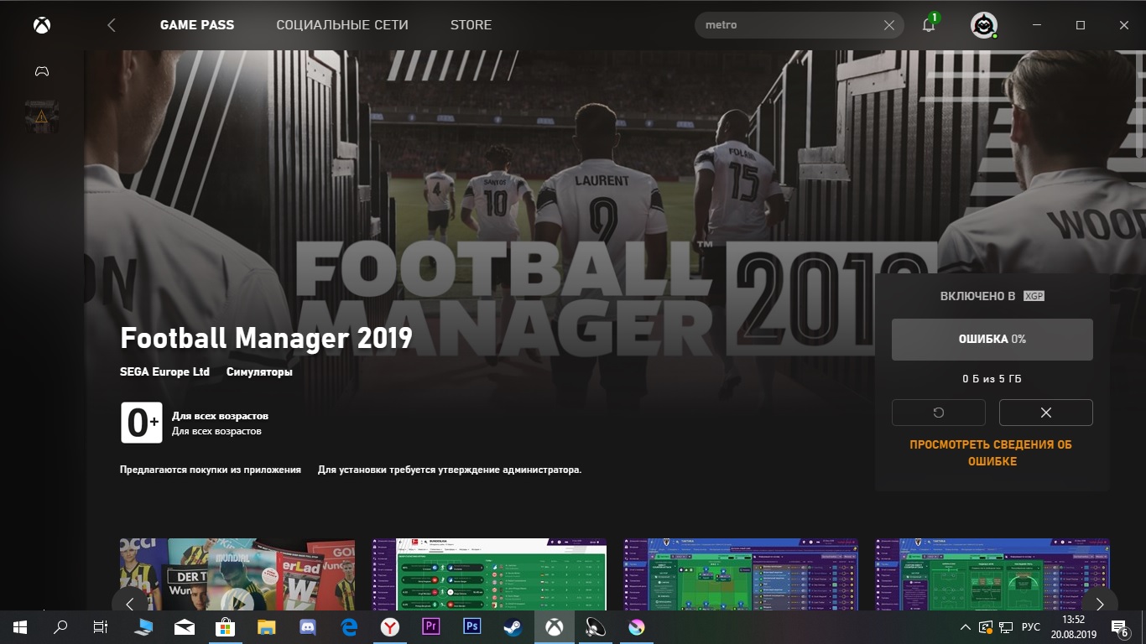Open Task View on taskbar
The height and width of the screenshot is (644, 1146).
[101, 627]
